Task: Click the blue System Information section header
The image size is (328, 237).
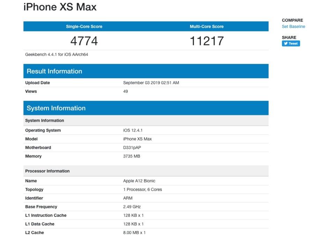Action: point(56,108)
